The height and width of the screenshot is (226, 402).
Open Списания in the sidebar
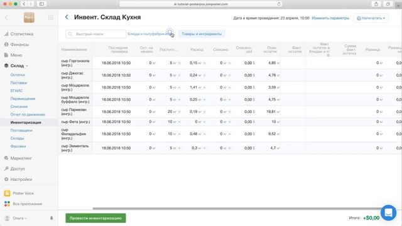tap(19, 107)
